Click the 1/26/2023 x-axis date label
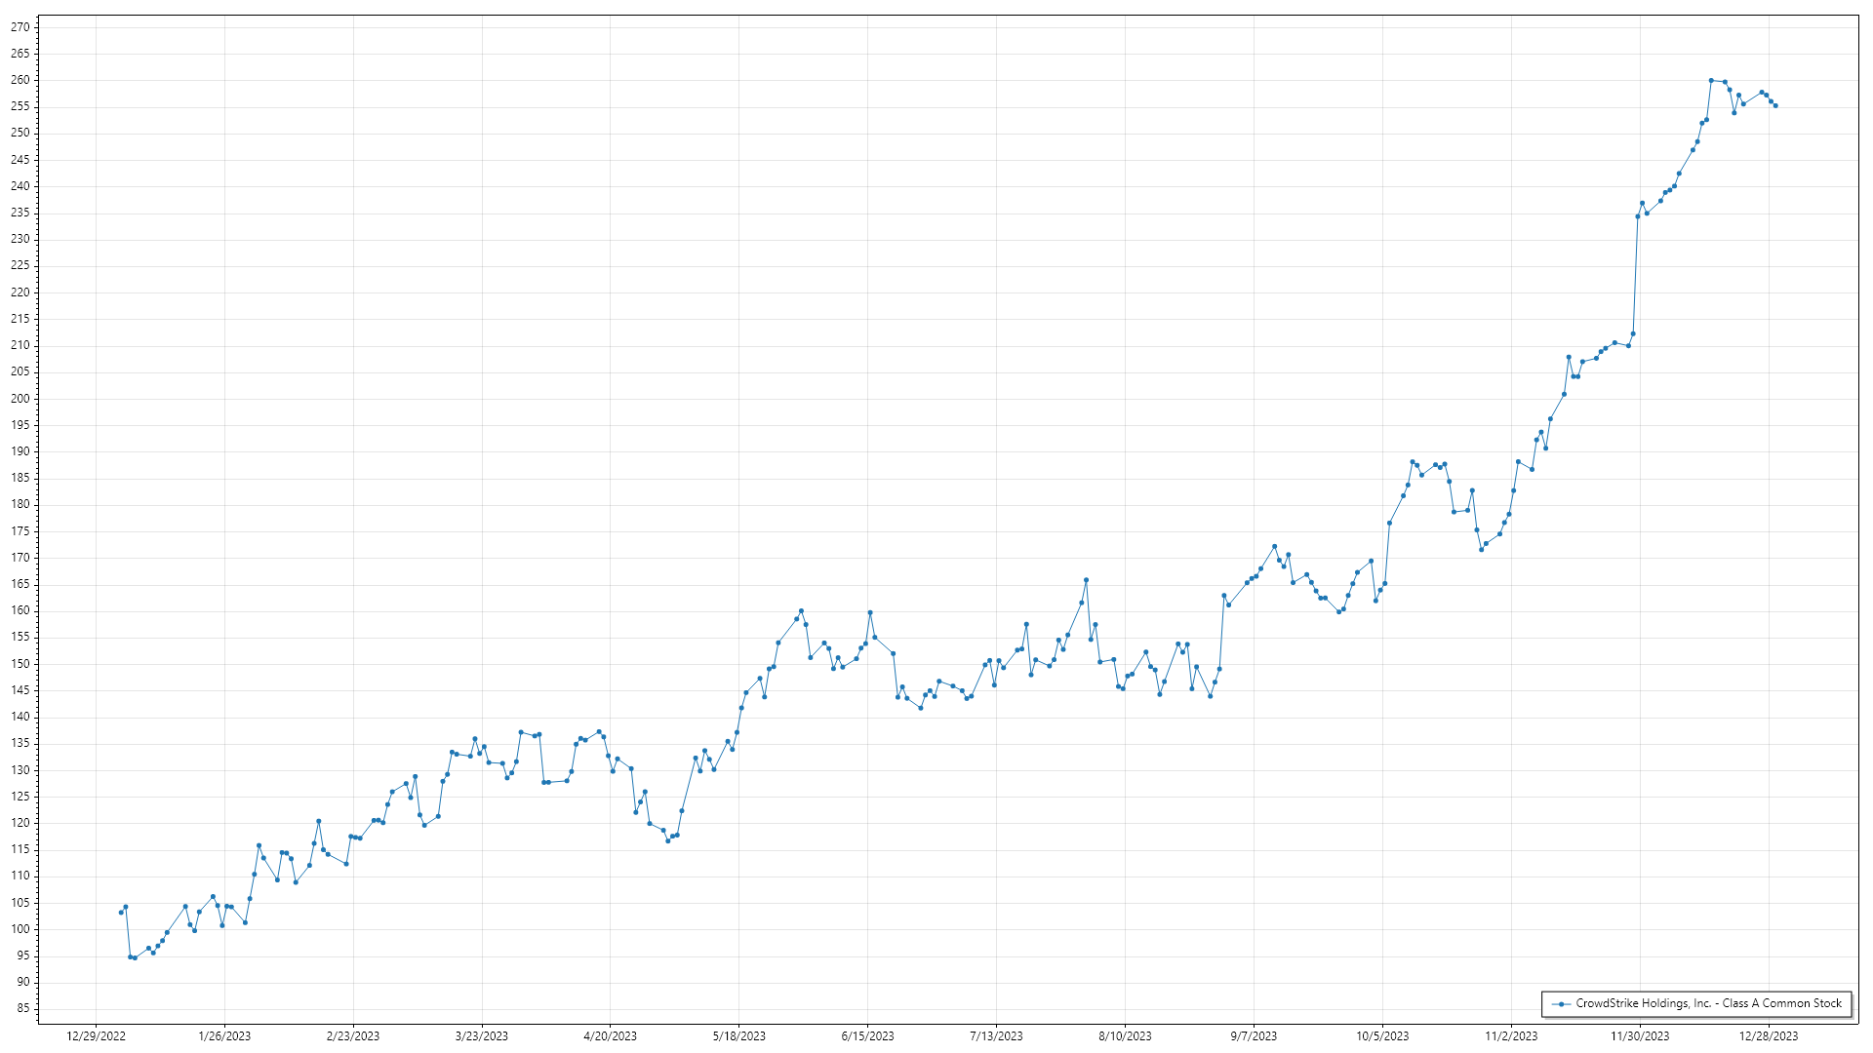 pos(224,1036)
